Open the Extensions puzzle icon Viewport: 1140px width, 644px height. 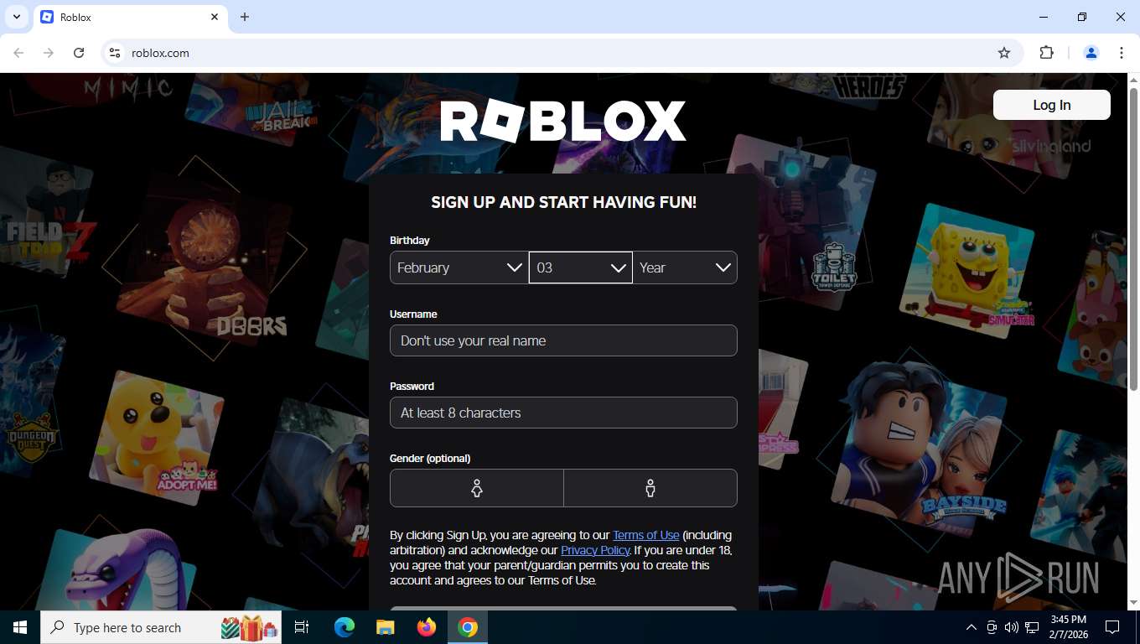pyautogui.click(x=1046, y=53)
